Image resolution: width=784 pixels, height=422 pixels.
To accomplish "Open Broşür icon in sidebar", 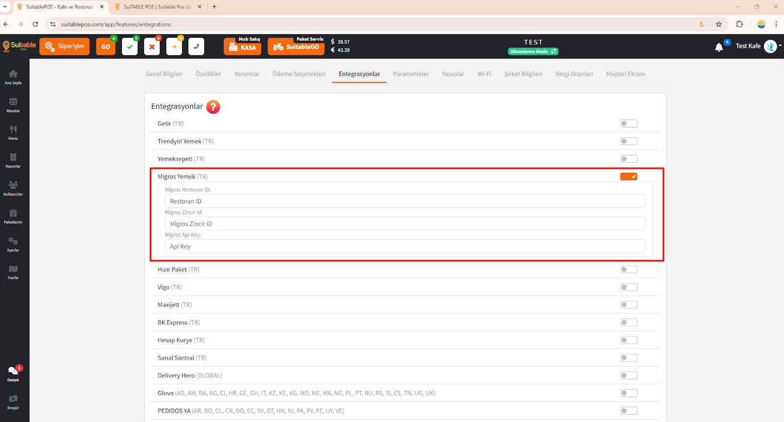I will pyautogui.click(x=13, y=402).
